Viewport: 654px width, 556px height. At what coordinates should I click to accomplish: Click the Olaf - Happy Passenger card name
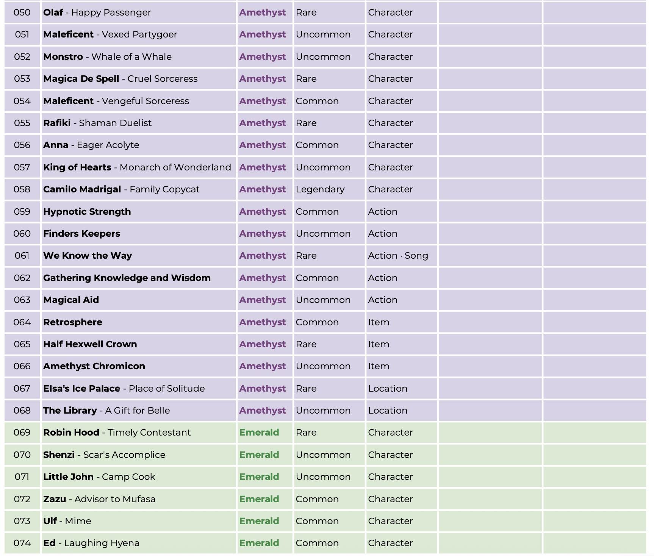pos(97,12)
